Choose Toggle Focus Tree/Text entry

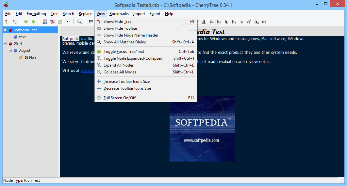(146, 52)
